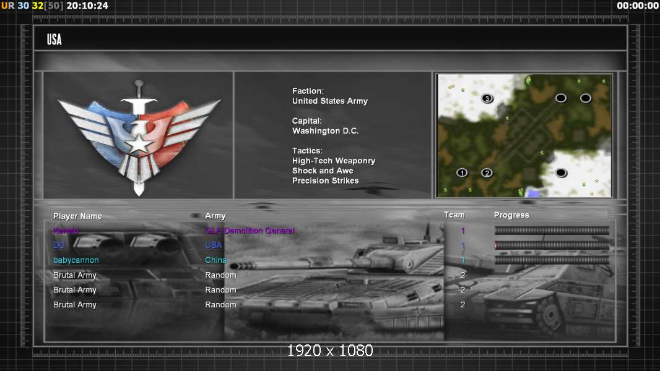Click the China army entry

[x=216, y=260]
